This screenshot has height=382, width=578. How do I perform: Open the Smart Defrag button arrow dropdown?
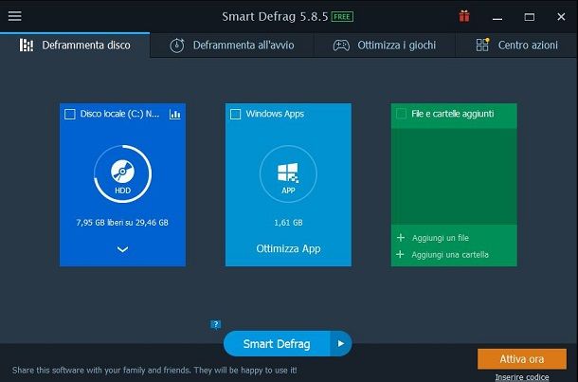point(340,344)
